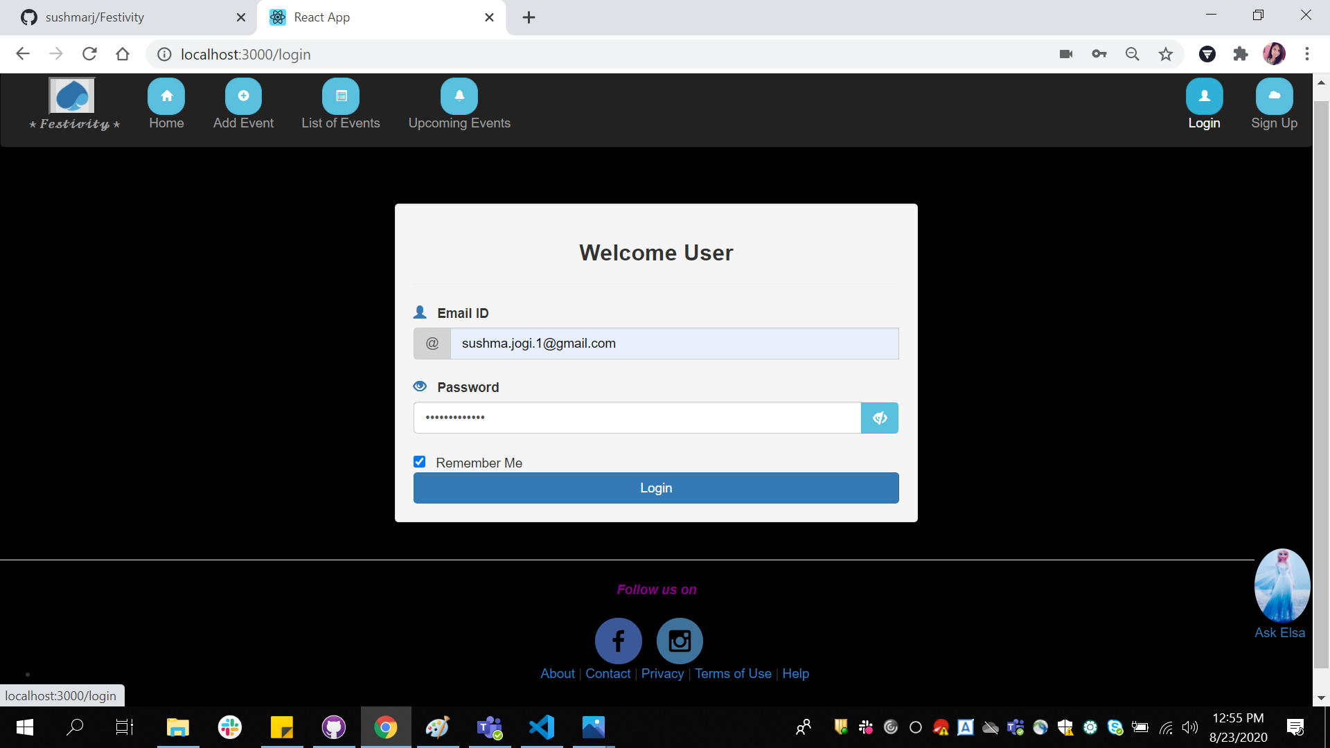Select the Add Event plus icon
This screenshot has height=748, width=1330.
[243, 96]
